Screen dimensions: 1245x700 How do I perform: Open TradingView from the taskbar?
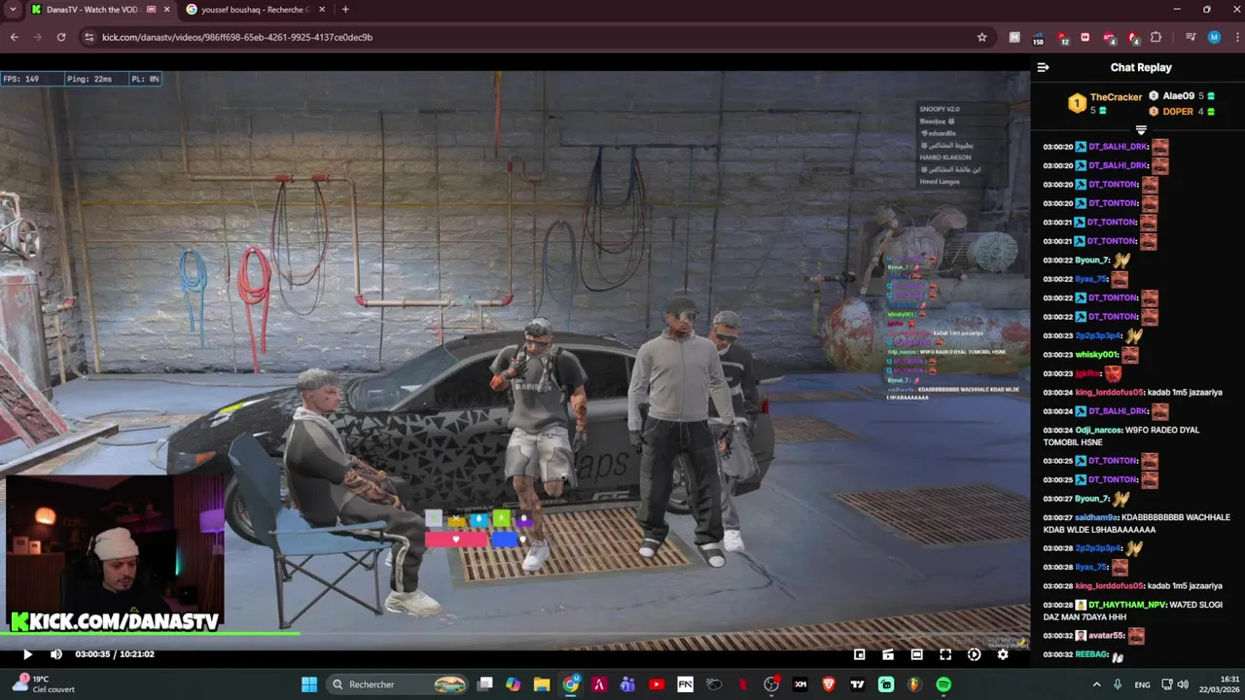coord(858,684)
